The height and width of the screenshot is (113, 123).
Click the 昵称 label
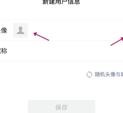(3, 51)
